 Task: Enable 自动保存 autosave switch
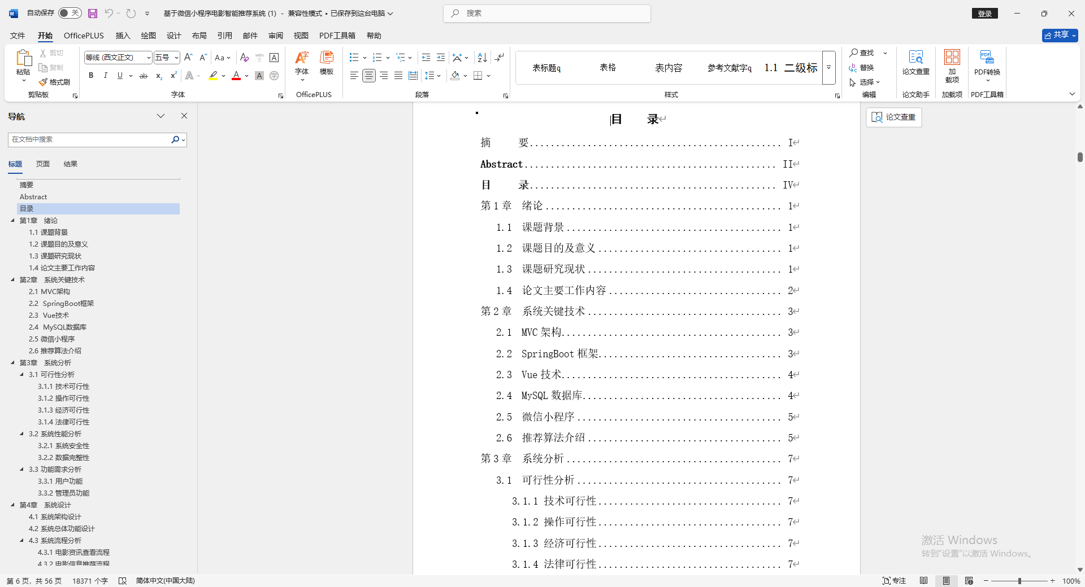(69, 12)
